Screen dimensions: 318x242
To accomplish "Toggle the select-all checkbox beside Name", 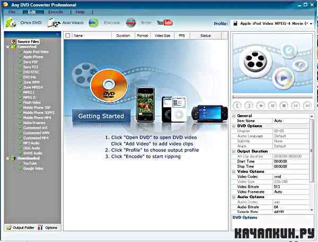I will point(68,35).
